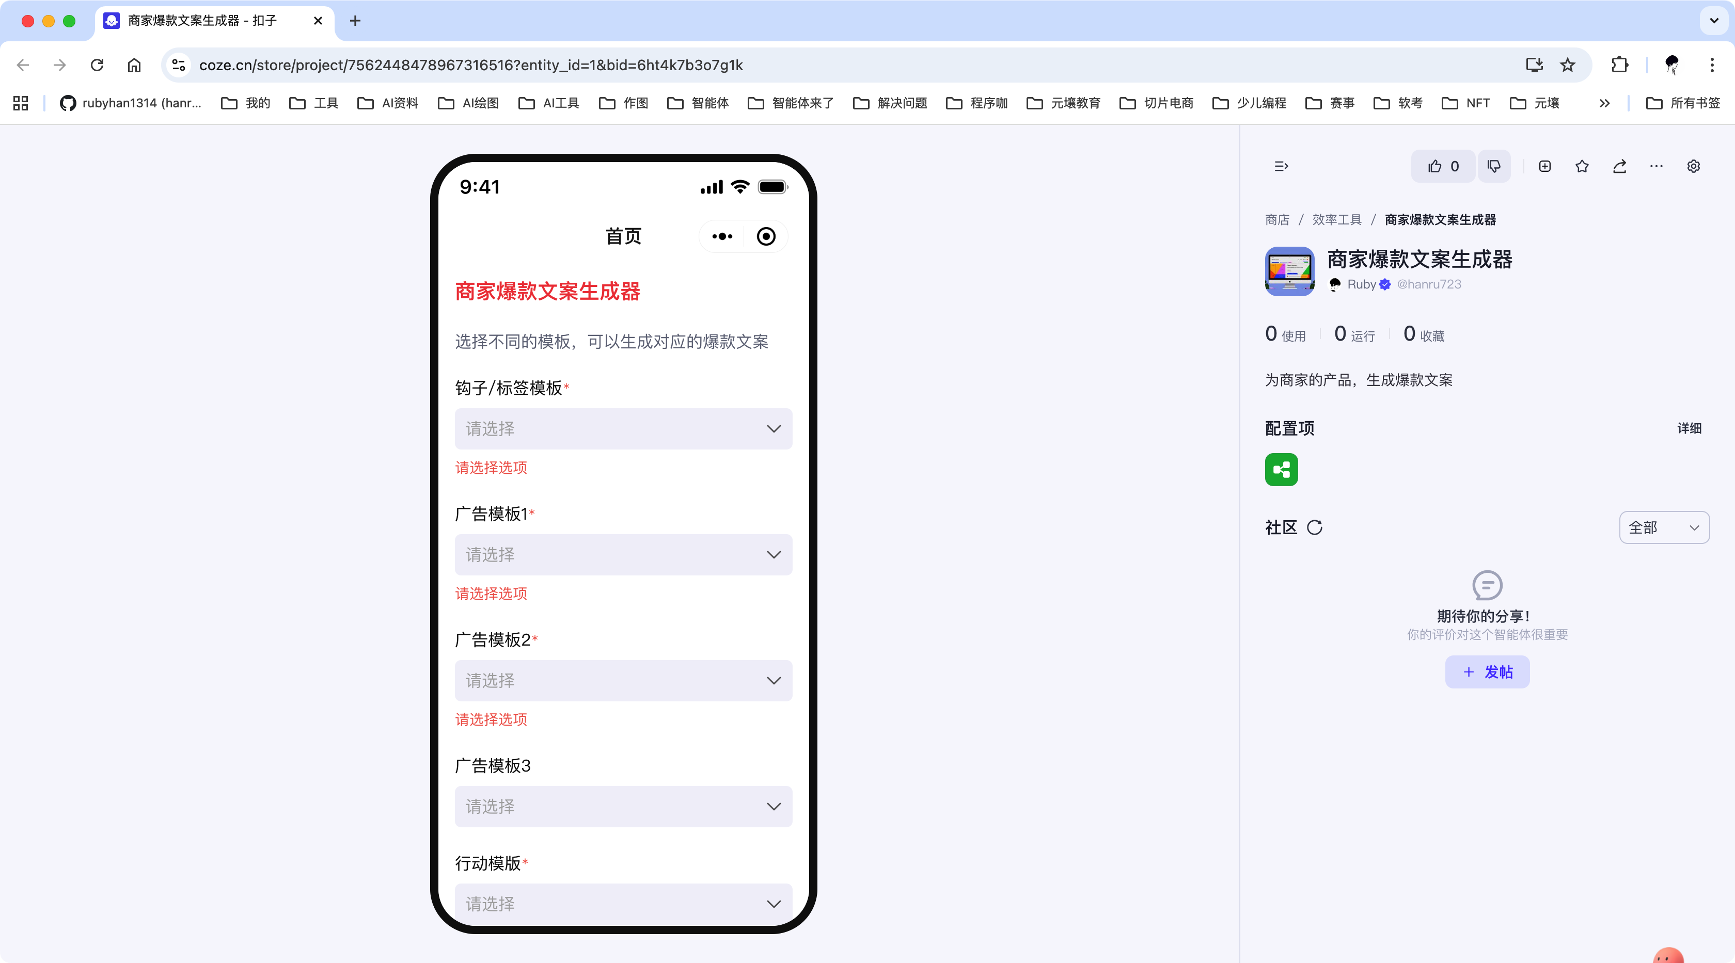Click the thumbs-down dislike icon

(x=1494, y=166)
